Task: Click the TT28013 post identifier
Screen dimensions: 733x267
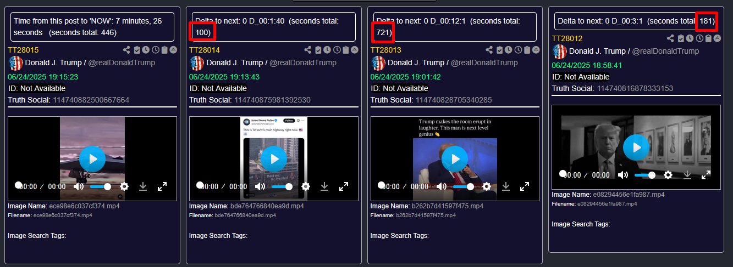Action: tap(386, 49)
